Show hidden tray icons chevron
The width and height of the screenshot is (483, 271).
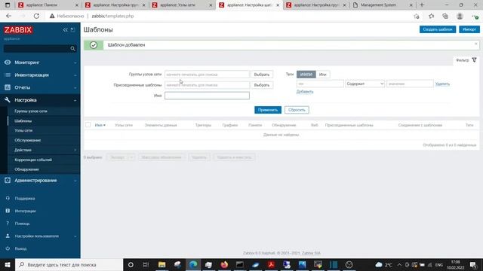click(399, 264)
